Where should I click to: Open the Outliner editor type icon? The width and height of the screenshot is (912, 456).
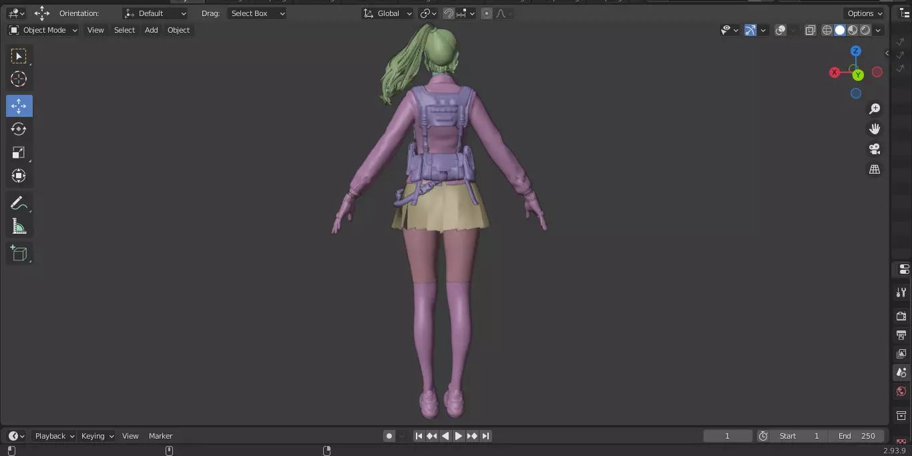[905, 13]
